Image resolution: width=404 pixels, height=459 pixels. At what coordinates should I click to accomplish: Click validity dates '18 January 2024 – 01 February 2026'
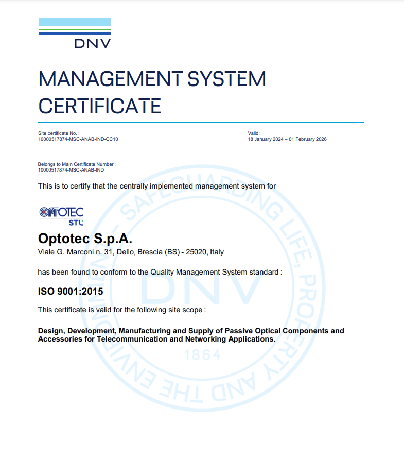point(287,139)
